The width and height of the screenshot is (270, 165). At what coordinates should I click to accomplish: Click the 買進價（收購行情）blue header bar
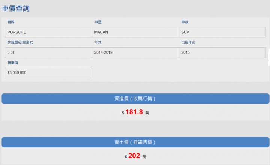point(135,99)
